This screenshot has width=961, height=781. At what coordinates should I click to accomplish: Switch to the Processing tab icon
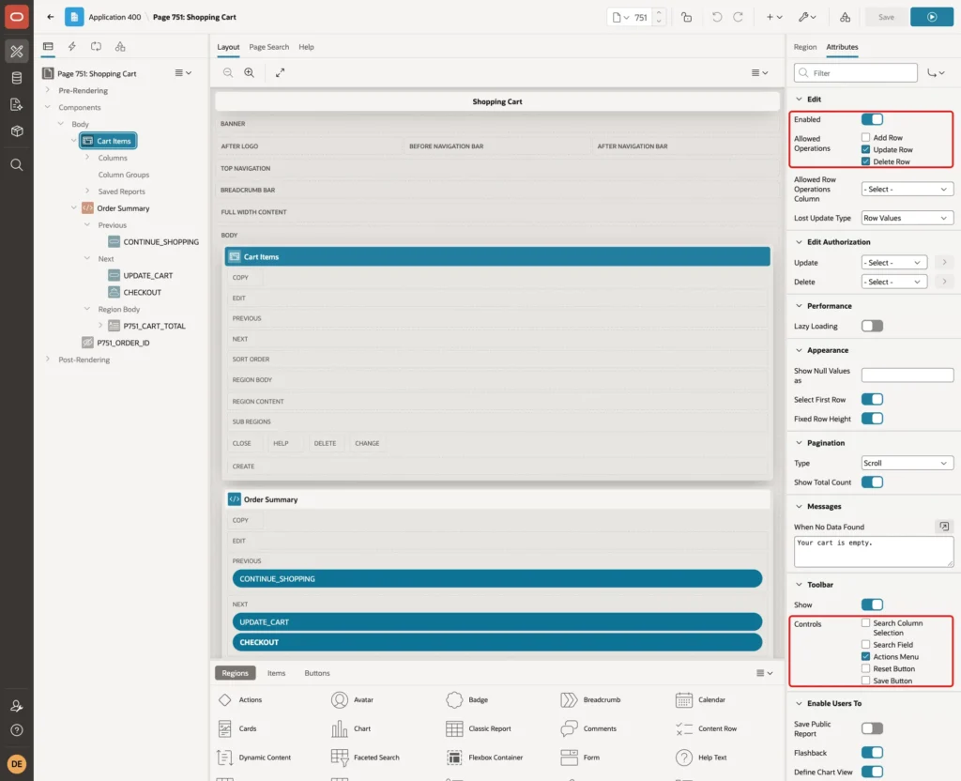pos(97,47)
